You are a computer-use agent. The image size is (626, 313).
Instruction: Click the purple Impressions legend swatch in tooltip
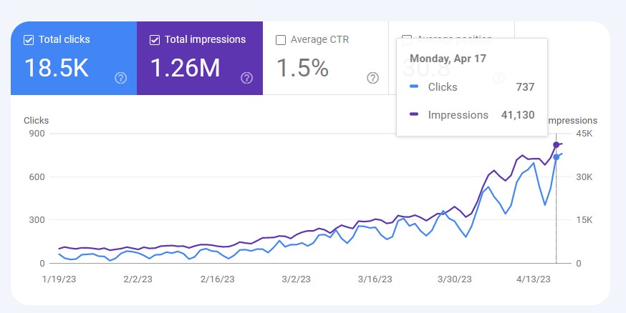coord(414,114)
